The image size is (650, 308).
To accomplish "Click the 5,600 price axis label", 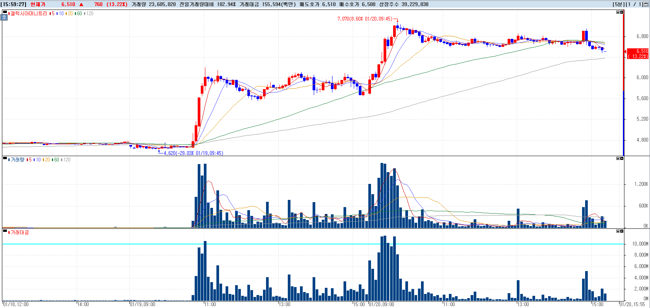I will pos(642,98).
